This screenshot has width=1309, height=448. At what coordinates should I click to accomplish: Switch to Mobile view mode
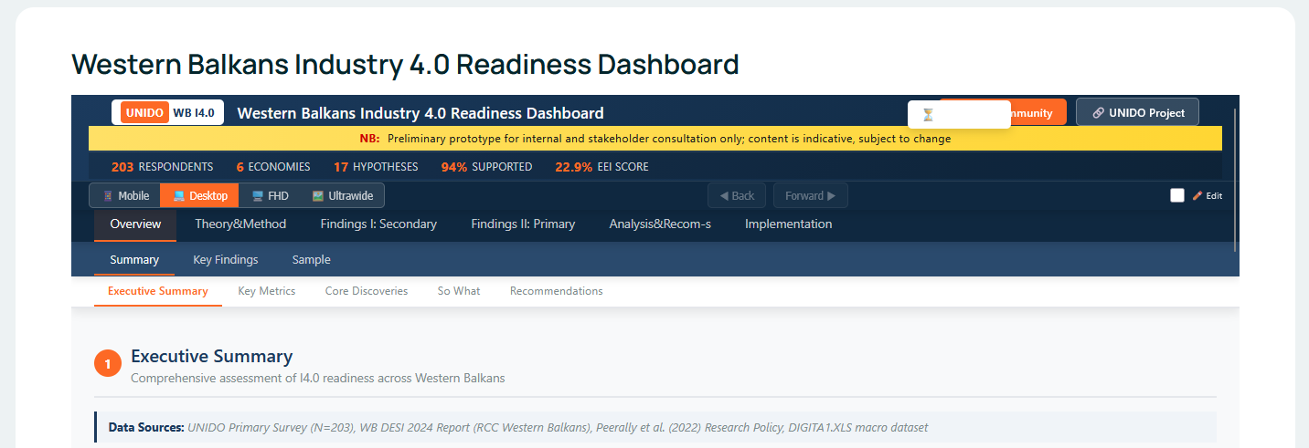tap(125, 195)
